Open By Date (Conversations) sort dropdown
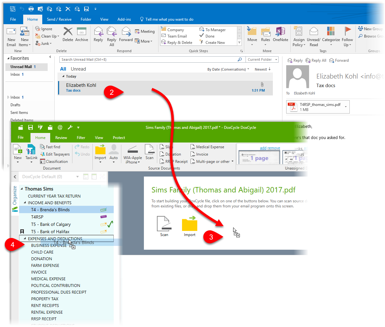Viewport: 385px width, 327px height. [228, 69]
